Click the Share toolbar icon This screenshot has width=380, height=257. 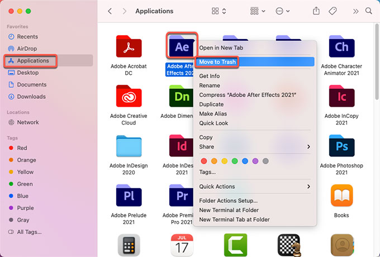316,11
